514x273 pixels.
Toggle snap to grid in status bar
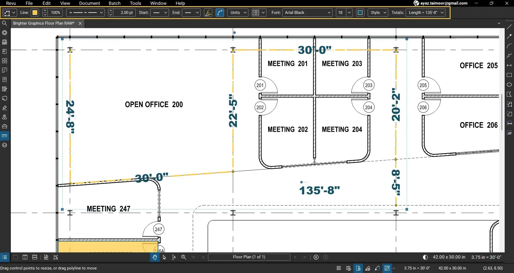348,268
